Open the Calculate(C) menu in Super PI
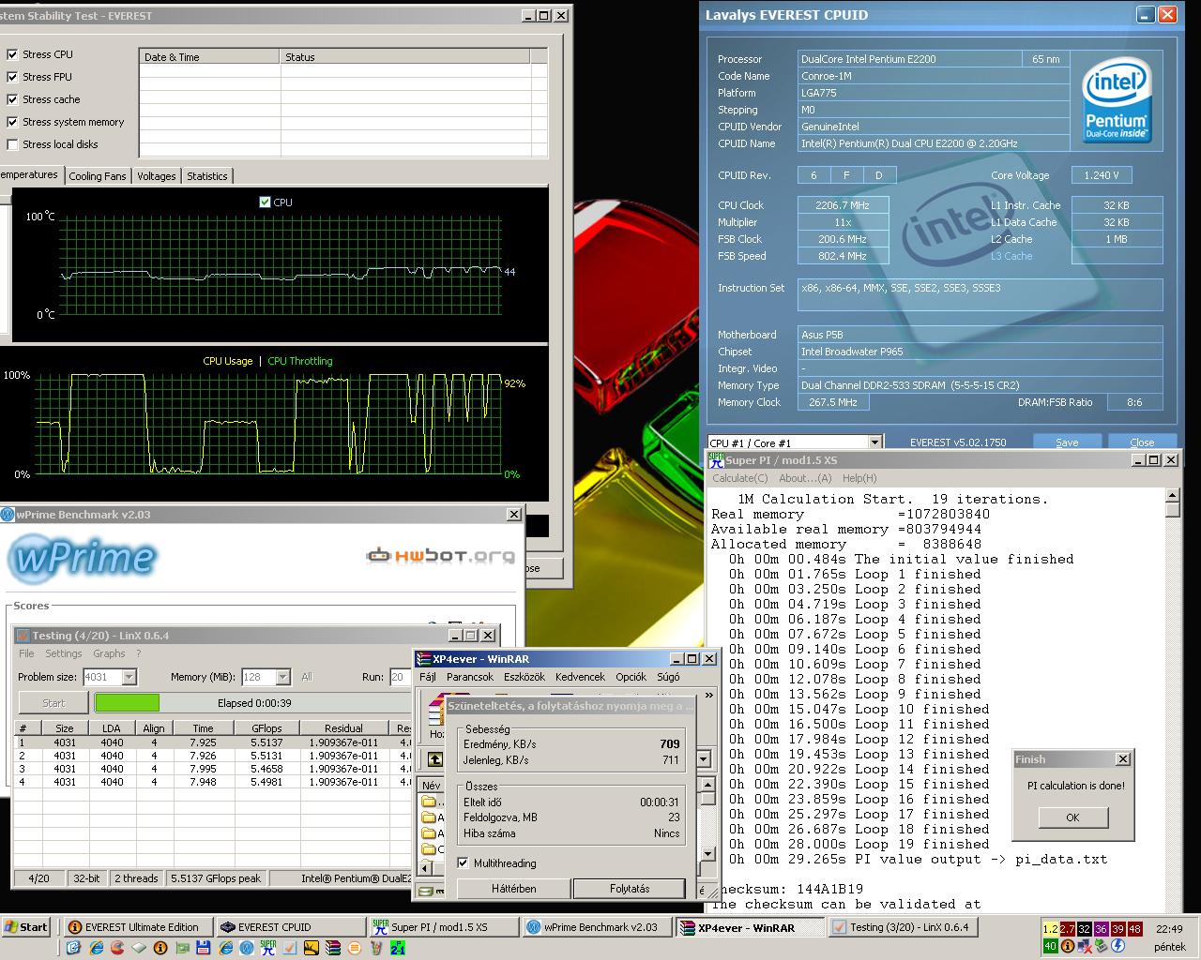This screenshot has height=960, width=1201. coord(739,478)
